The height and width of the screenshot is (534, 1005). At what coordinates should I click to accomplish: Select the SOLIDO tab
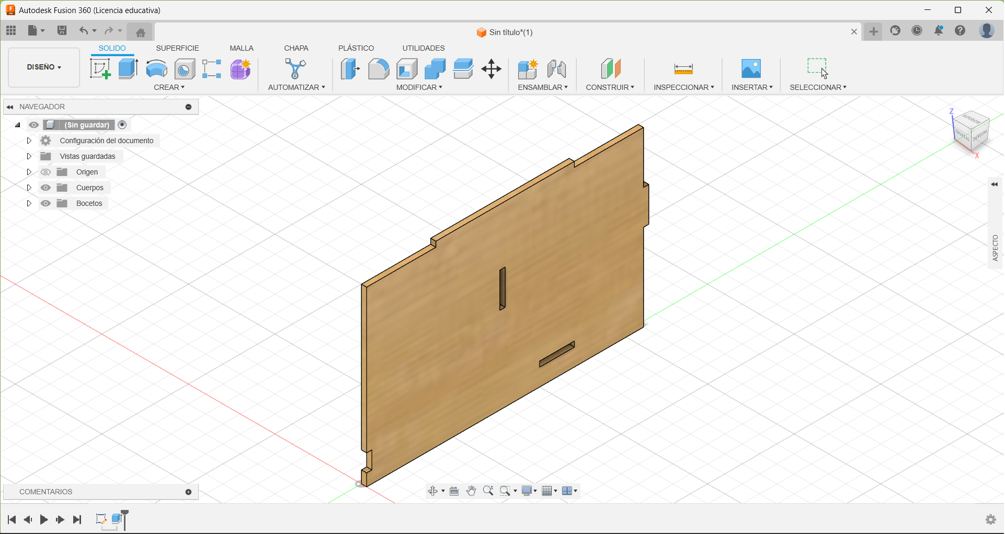point(112,48)
